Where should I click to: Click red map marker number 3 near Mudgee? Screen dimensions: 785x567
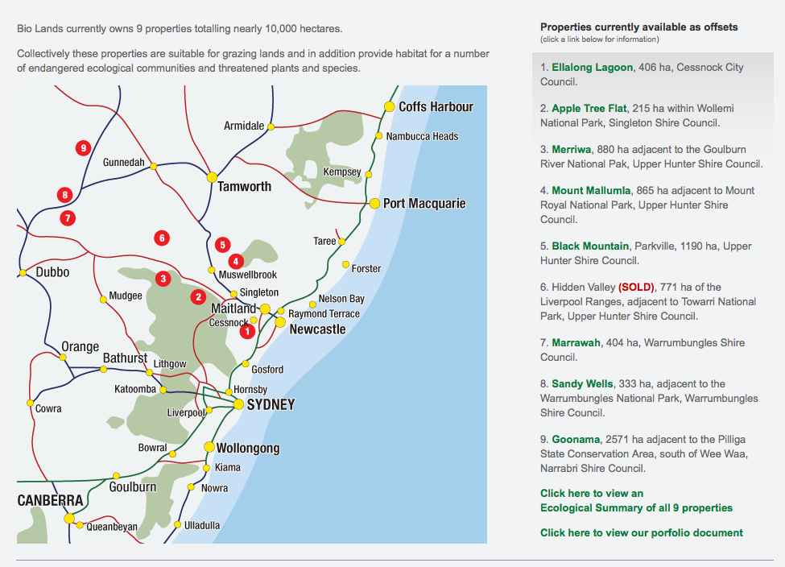click(x=163, y=279)
